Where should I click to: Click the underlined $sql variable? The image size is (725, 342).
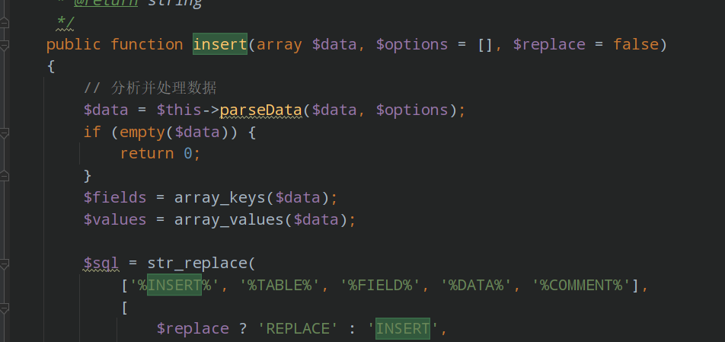(x=101, y=264)
